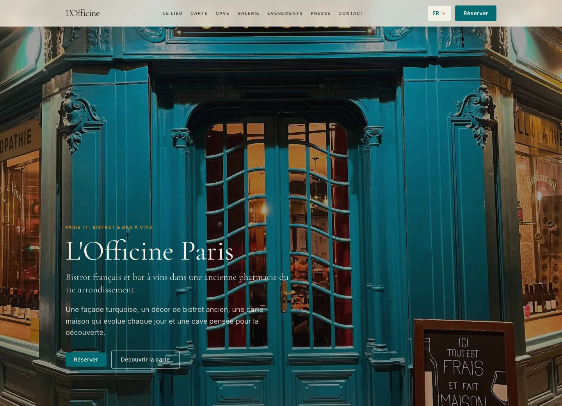The image size is (562, 406).
Task: Click Découvrir la carte button
Action: [x=145, y=360]
